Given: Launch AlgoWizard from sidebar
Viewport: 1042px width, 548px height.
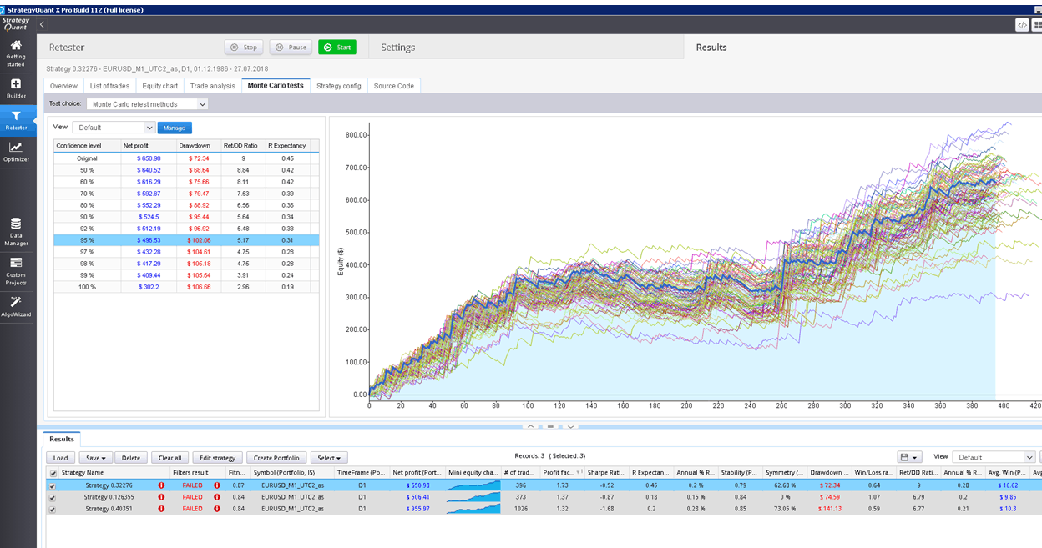Looking at the screenshot, I should (x=16, y=305).
